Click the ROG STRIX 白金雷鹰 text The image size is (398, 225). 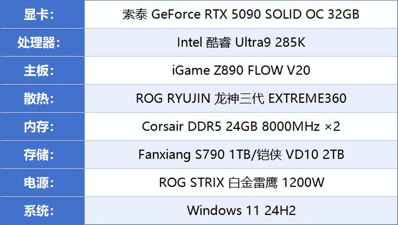(218, 183)
